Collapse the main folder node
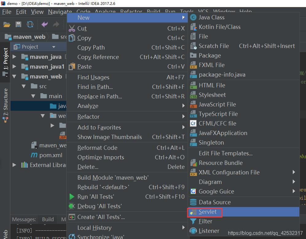Image resolution: width=306 pixels, height=239 pixels. (33, 96)
